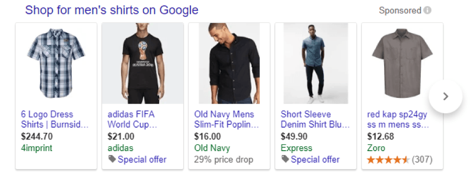Click the star rating for Zoro shirt
Screen dimensions: 470x178
[388, 160]
